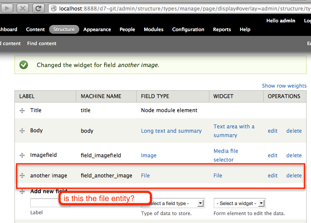Open File field type for another image
Viewport: 311px width, 223px height.
(x=145, y=176)
